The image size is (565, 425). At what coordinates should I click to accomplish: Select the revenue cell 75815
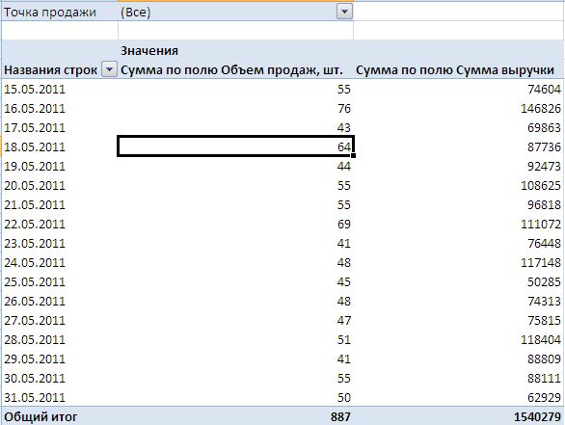coord(458,321)
